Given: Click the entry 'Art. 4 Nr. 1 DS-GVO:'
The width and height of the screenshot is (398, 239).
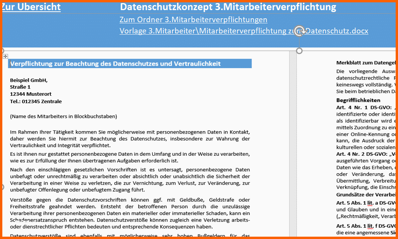Looking at the screenshot, I should 364,107.
